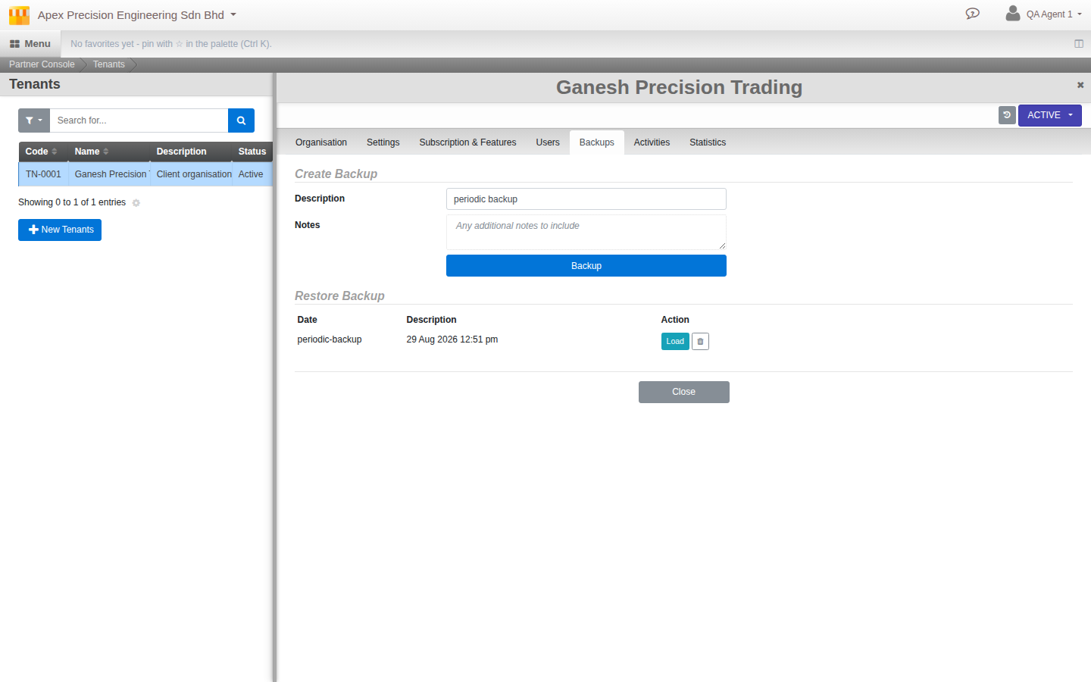Sort the table by Code column
This screenshot has width=1091, height=682.
[x=42, y=152]
